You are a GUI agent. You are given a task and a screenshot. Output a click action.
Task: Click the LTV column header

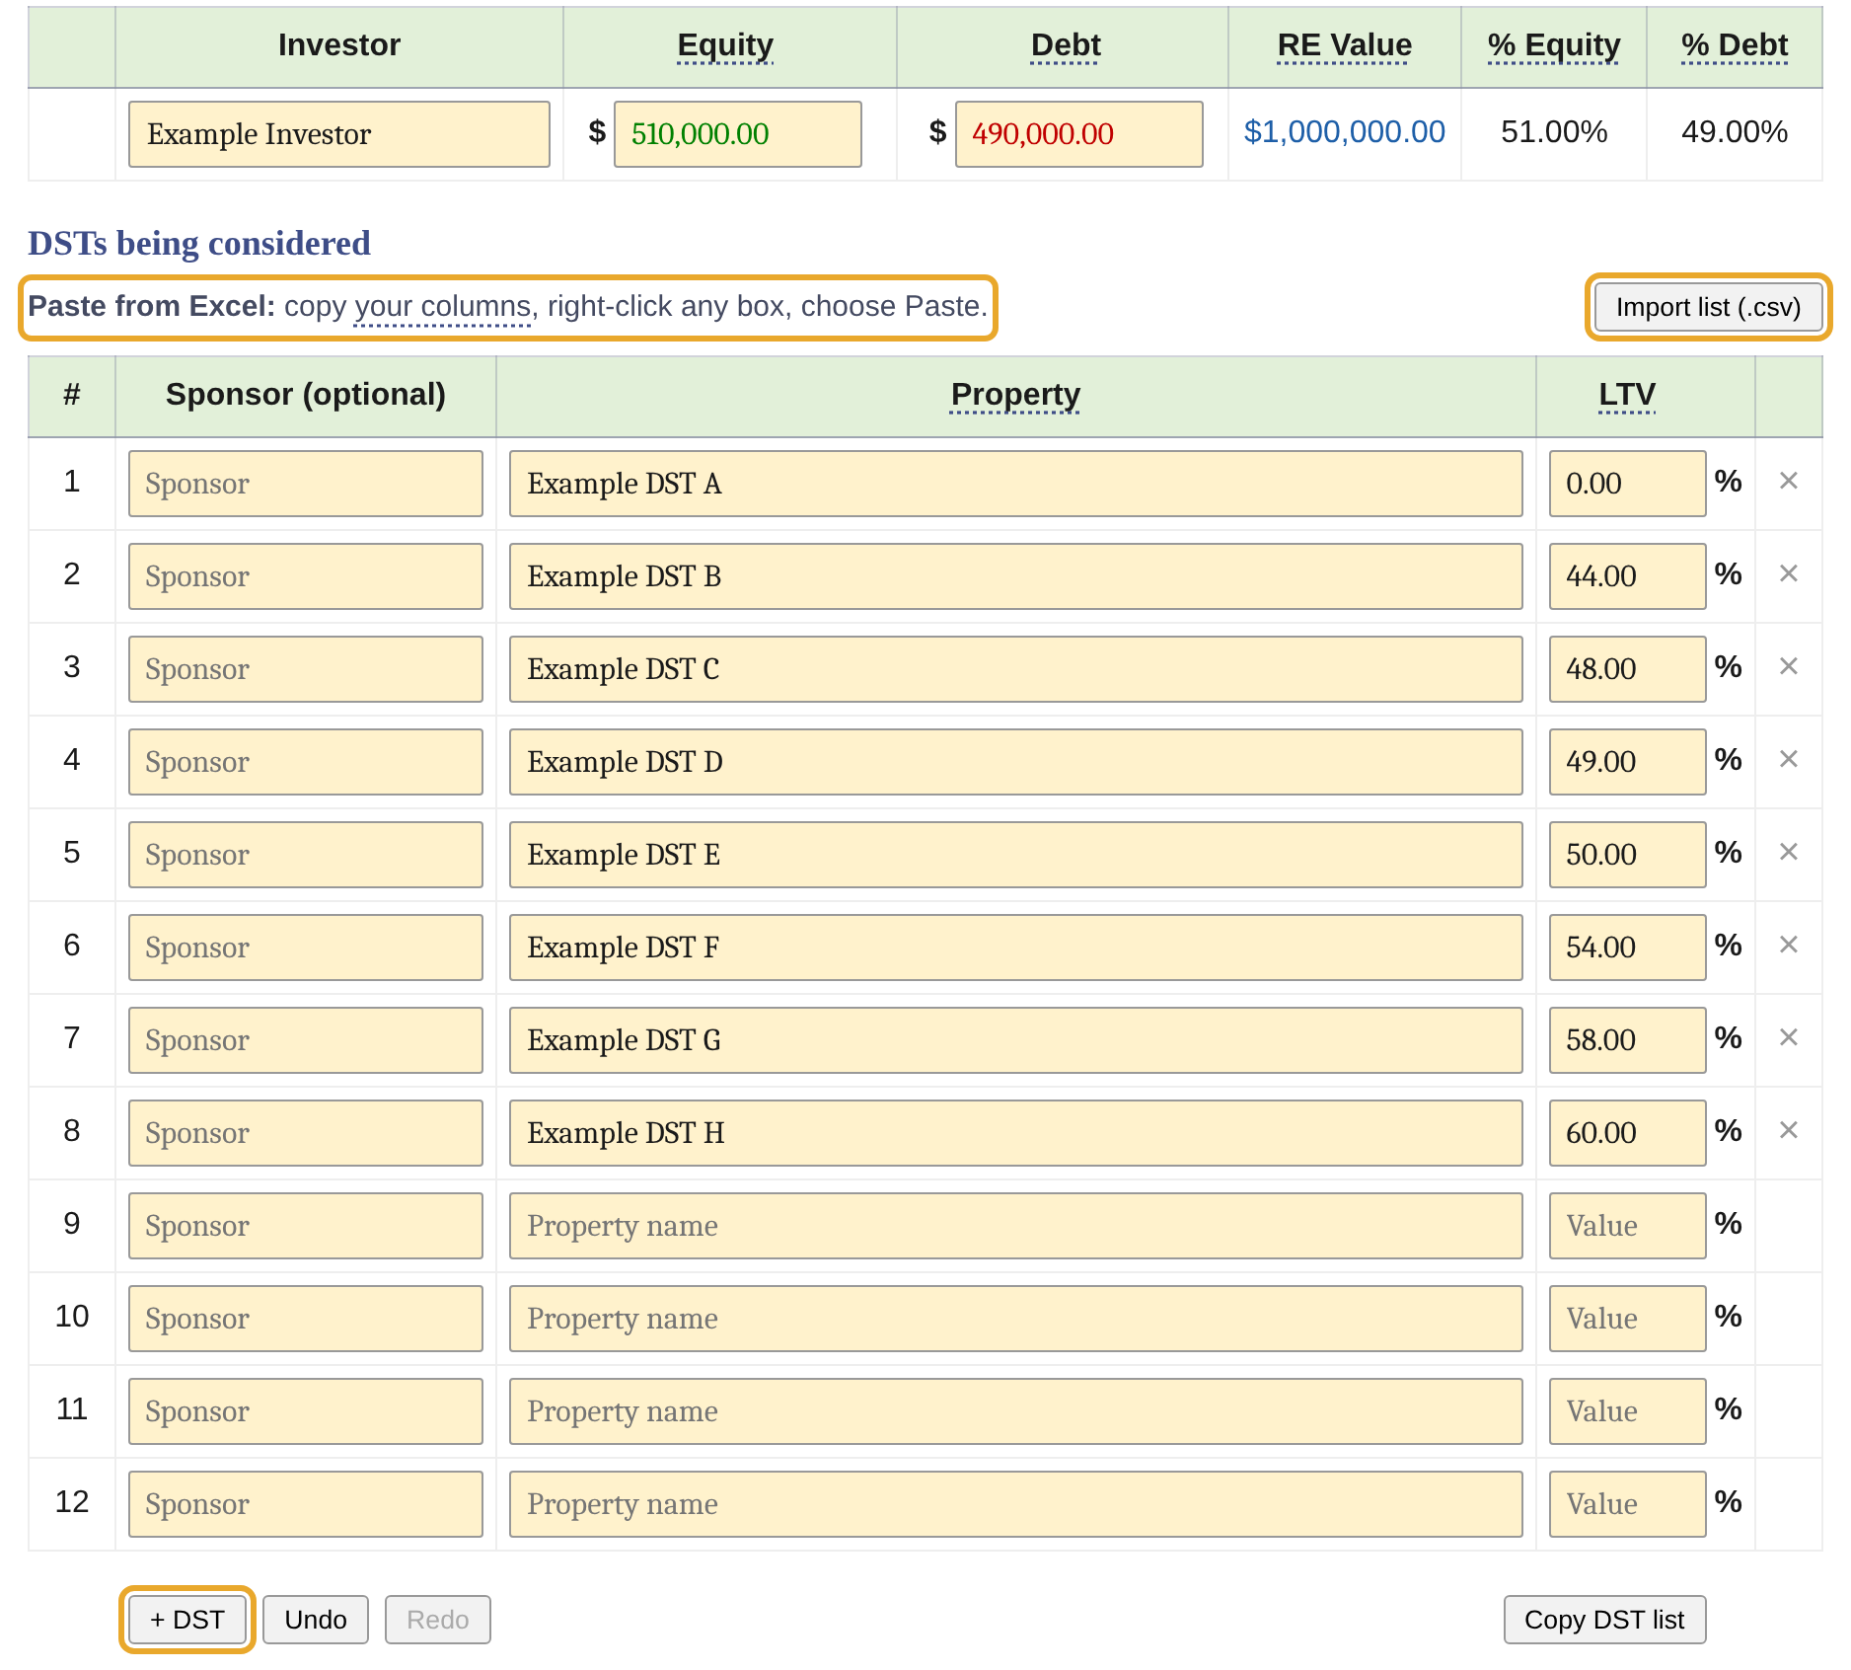point(1627,395)
